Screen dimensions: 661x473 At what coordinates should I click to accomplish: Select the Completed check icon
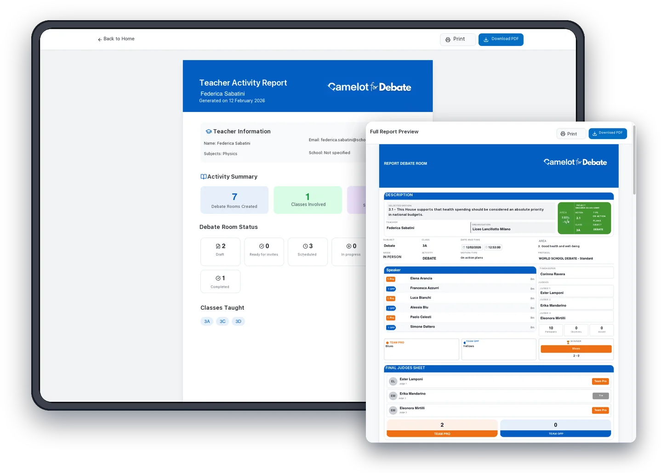[218, 278]
